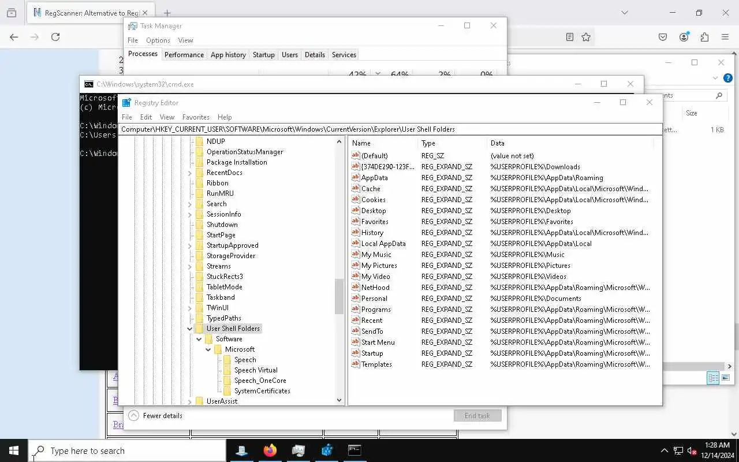Select the TypedPaths key folder icon
This screenshot has height=462, width=739.
(x=200, y=318)
